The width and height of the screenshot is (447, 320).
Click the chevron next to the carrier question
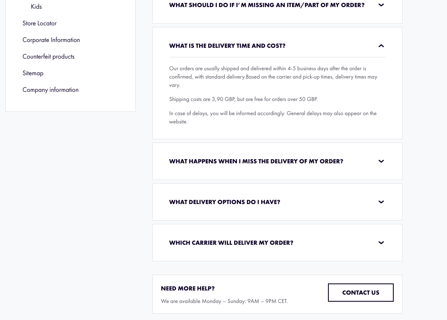click(x=381, y=243)
